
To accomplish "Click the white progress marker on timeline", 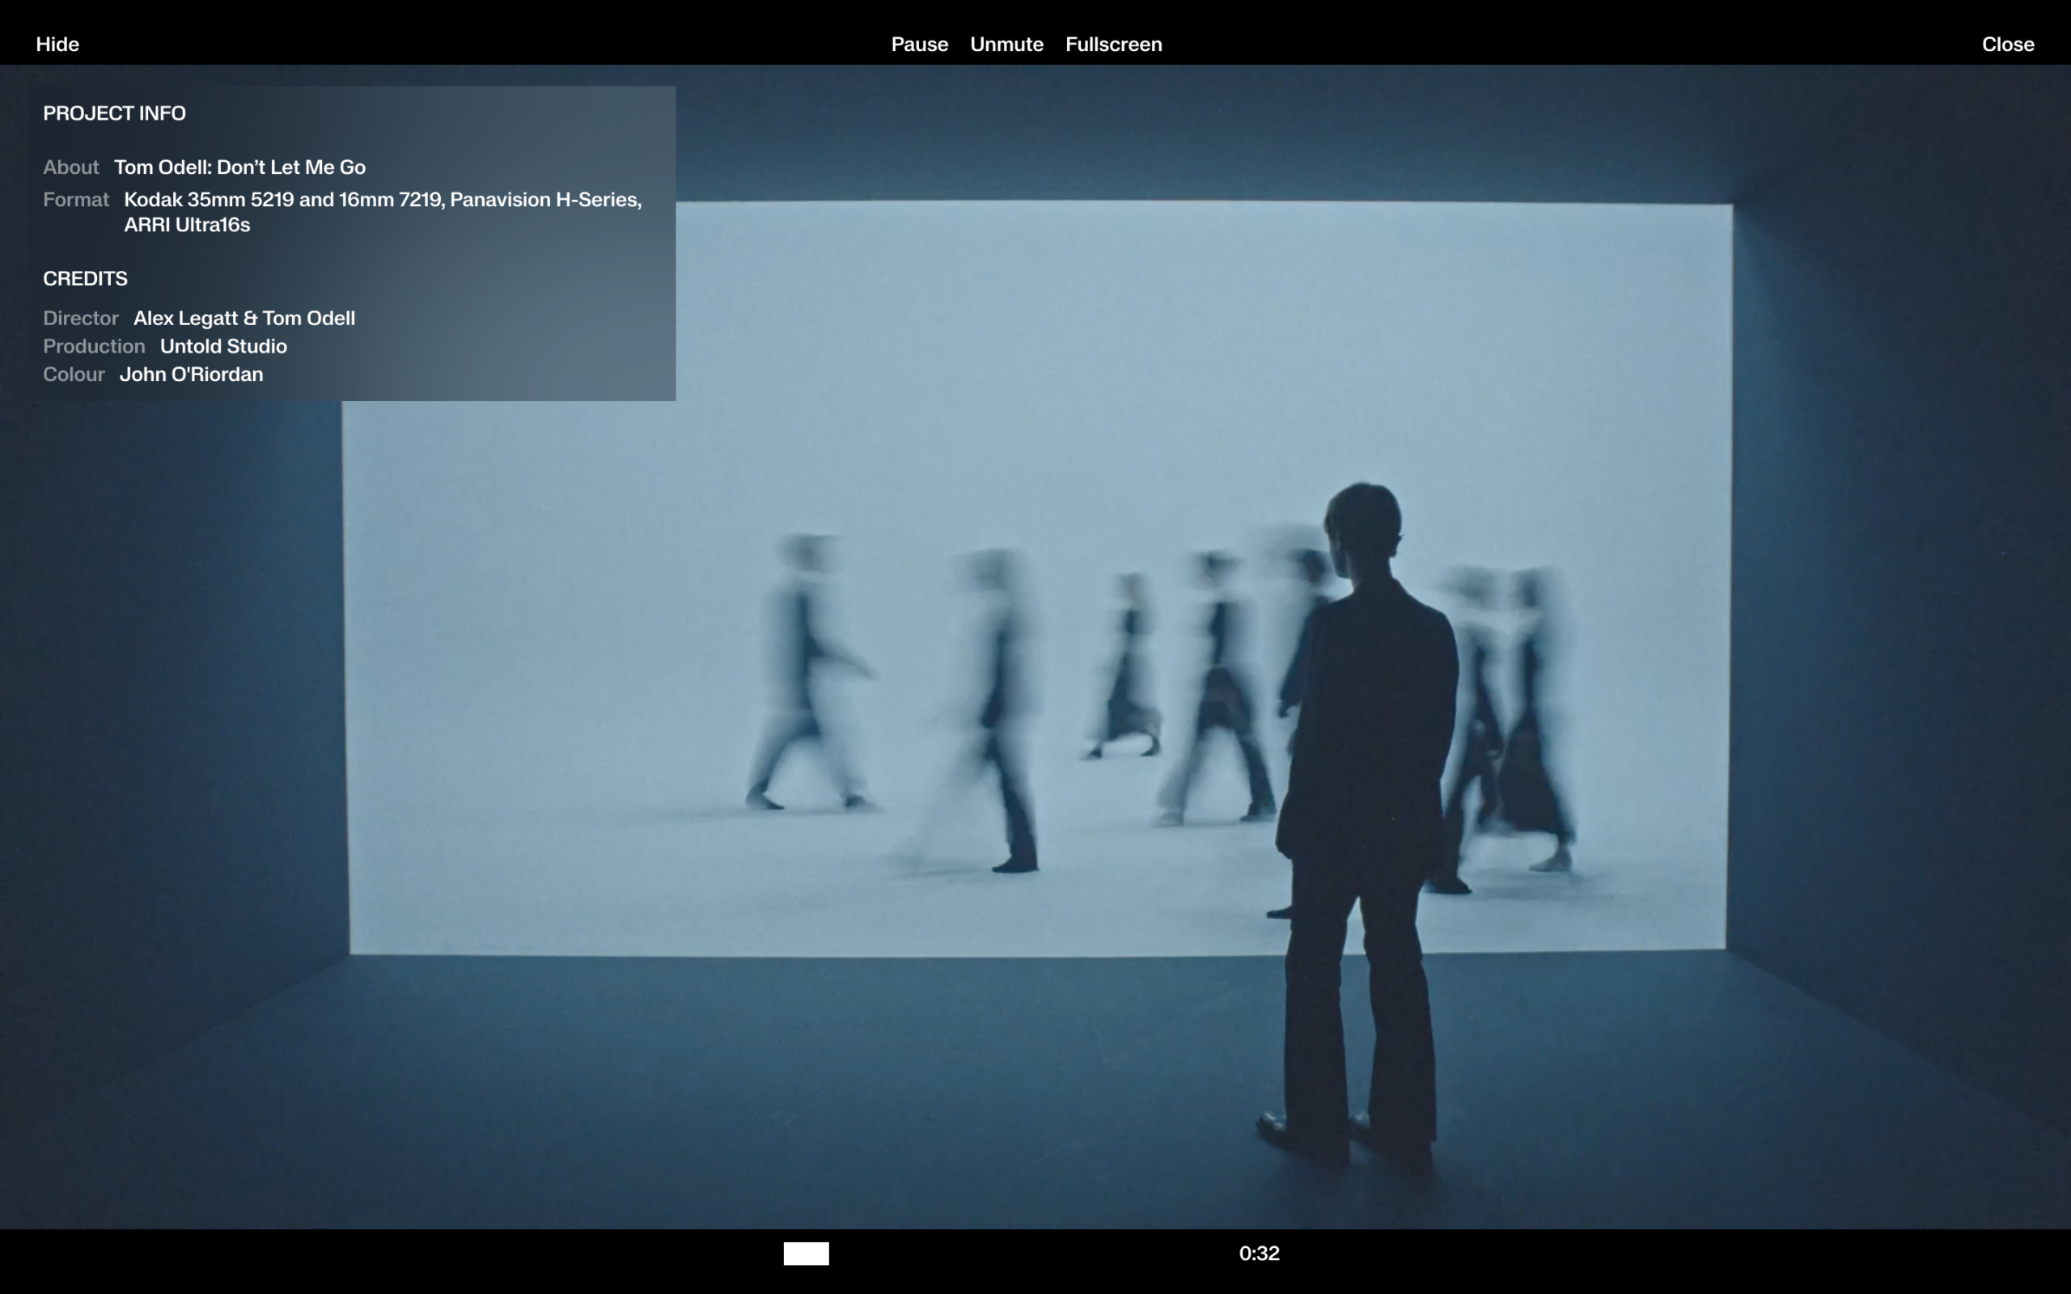I will point(806,1253).
